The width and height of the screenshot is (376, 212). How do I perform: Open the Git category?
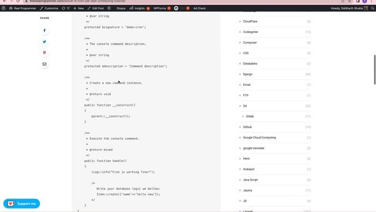(x=245, y=106)
